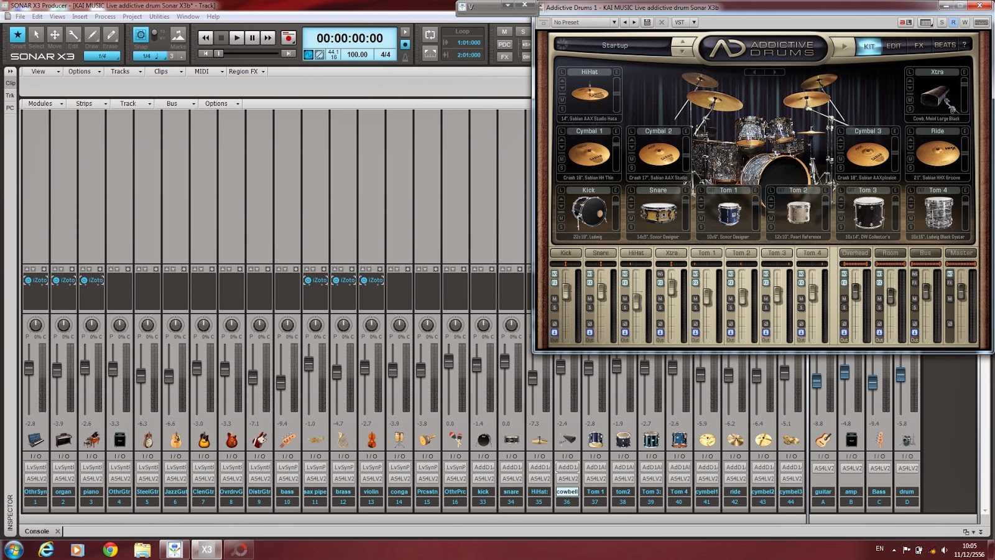Open the Insert menu
This screenshot has height=560, width=995.
click(80, 17)
